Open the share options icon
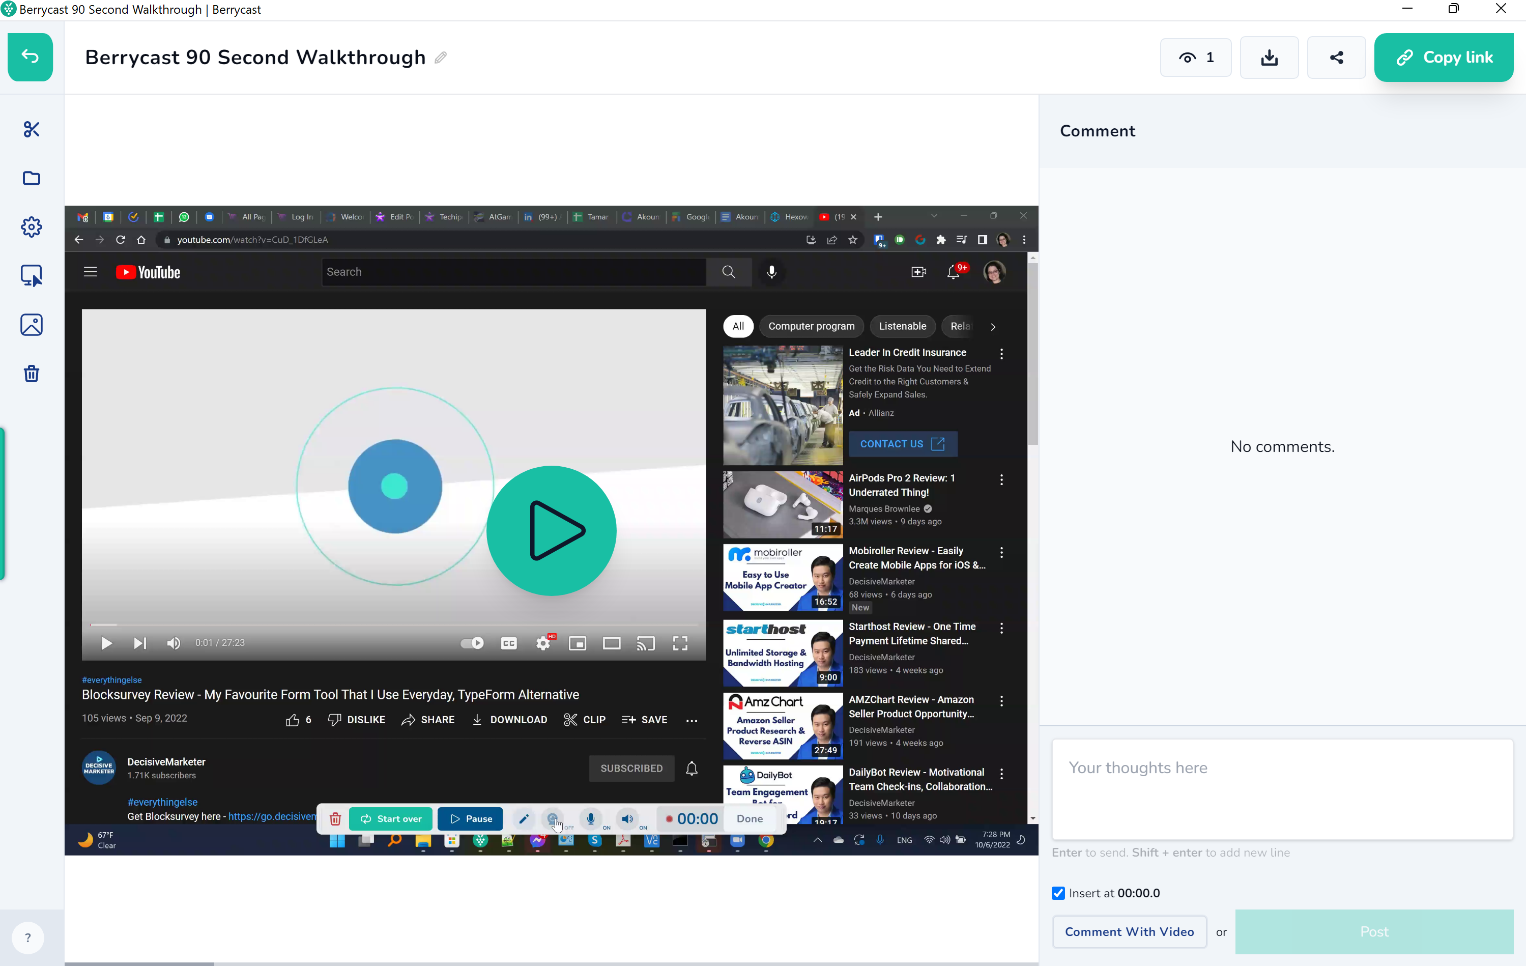 1336,58
